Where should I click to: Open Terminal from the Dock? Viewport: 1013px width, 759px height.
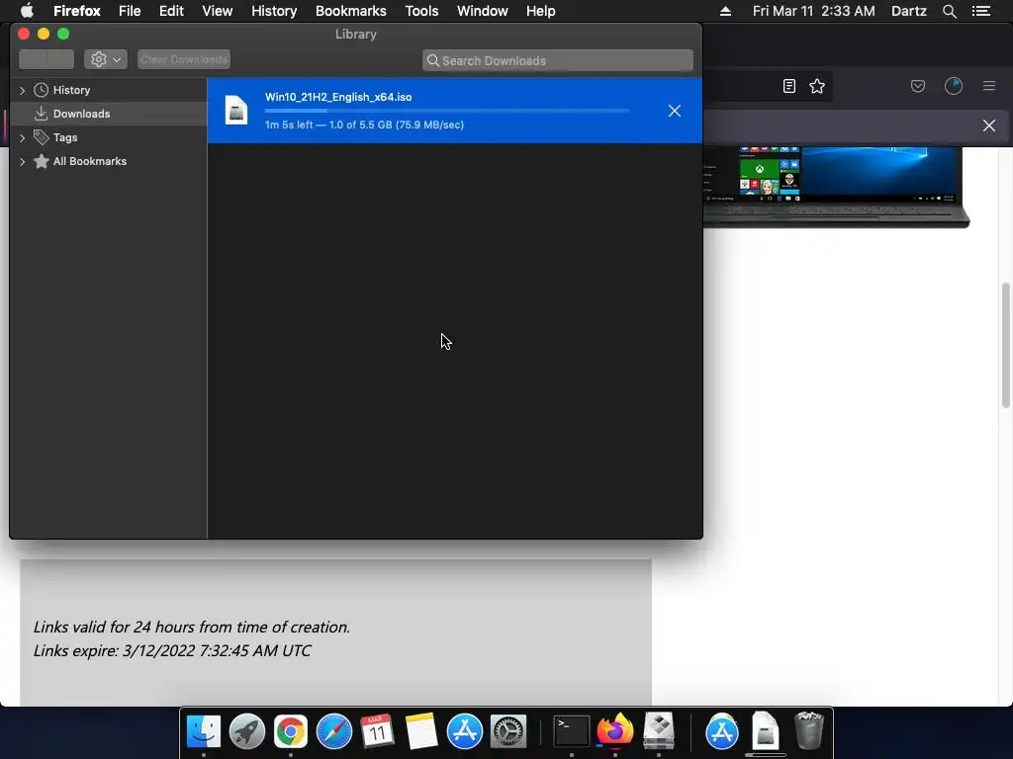(x=572, y=731)
